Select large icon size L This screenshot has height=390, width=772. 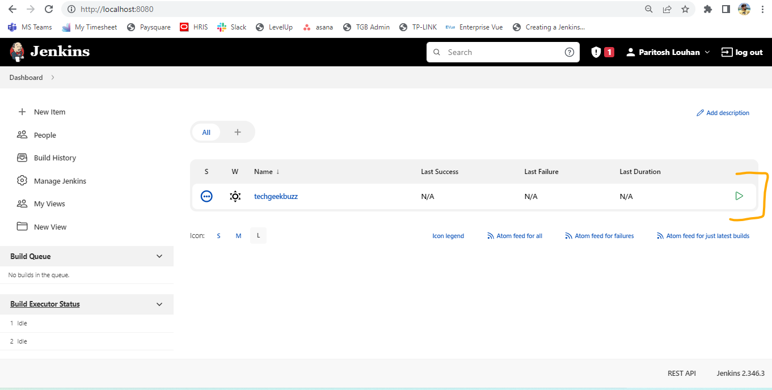258,236
